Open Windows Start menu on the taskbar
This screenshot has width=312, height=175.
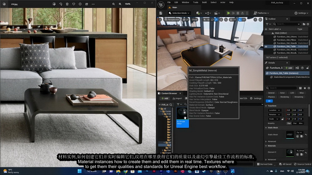click(79, 171)
